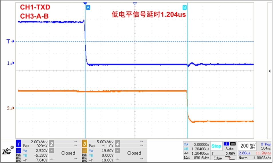
Task: Click channel 2 Closed status label
Action: click(x=68, y=153)
